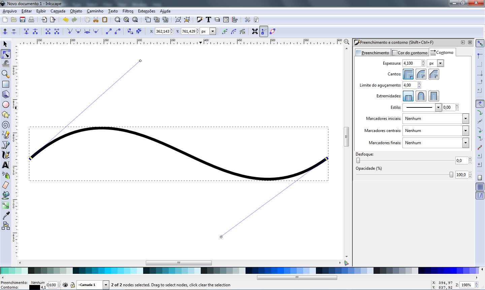Select the Node edit tool

[x=5, y=54]
